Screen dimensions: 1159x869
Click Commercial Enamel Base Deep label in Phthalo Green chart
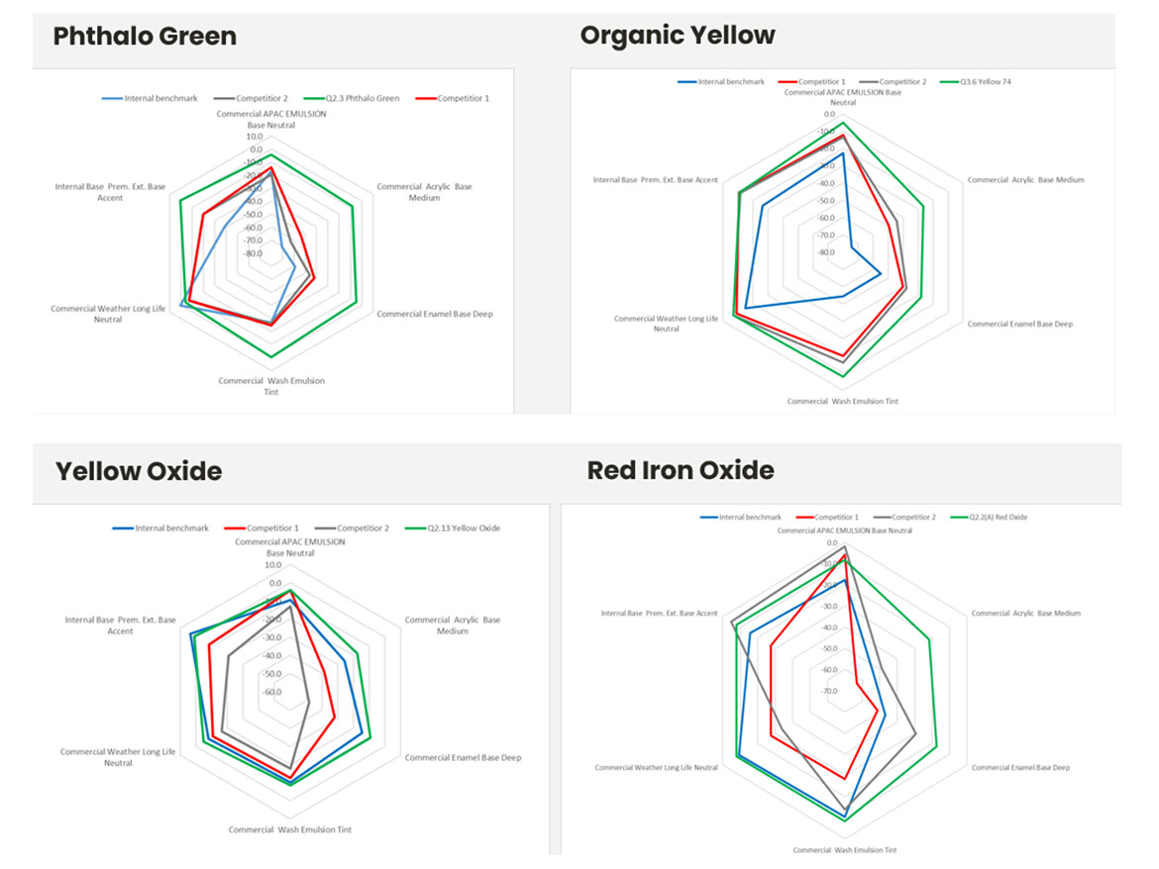tap(435, 314)
